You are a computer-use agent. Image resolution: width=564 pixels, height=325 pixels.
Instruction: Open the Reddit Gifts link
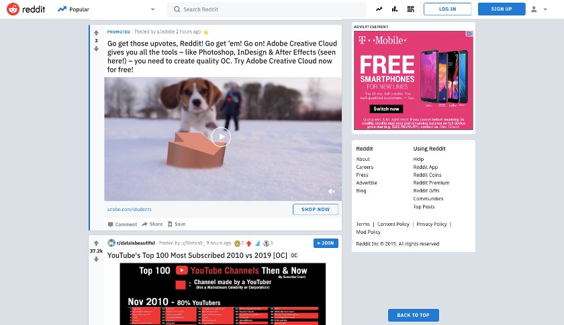[426, 191]
